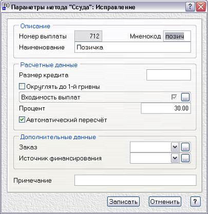
Task: Click the Процент field showing 30.00
Action: 166,108
